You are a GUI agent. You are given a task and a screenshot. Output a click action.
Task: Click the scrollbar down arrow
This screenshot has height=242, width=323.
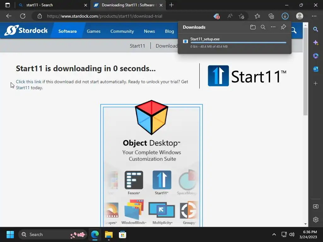pos(305,224)
